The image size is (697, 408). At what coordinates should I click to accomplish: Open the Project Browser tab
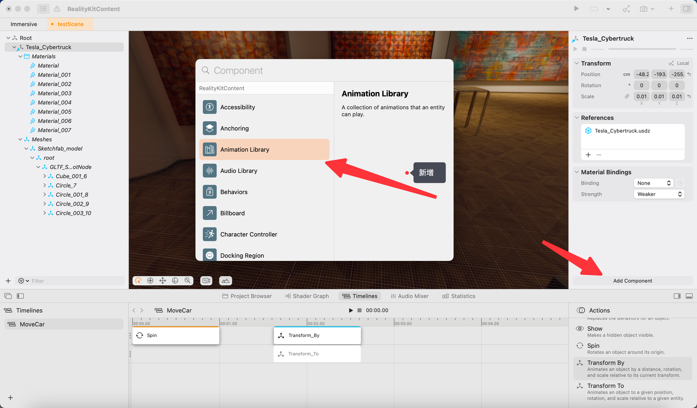(247, 296)
